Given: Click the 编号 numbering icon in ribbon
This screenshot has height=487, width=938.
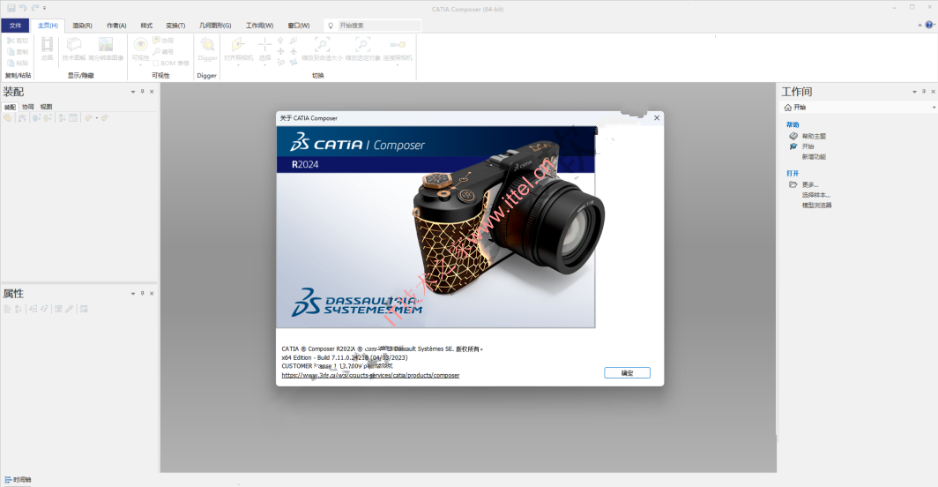Looking at the screenshot, I should 157,51.
